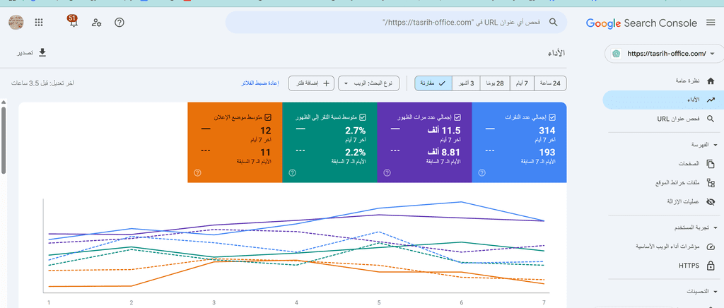Click the نظرة عامة home icon
This screenshot has width=724, height=308.
tap(711, 81)
